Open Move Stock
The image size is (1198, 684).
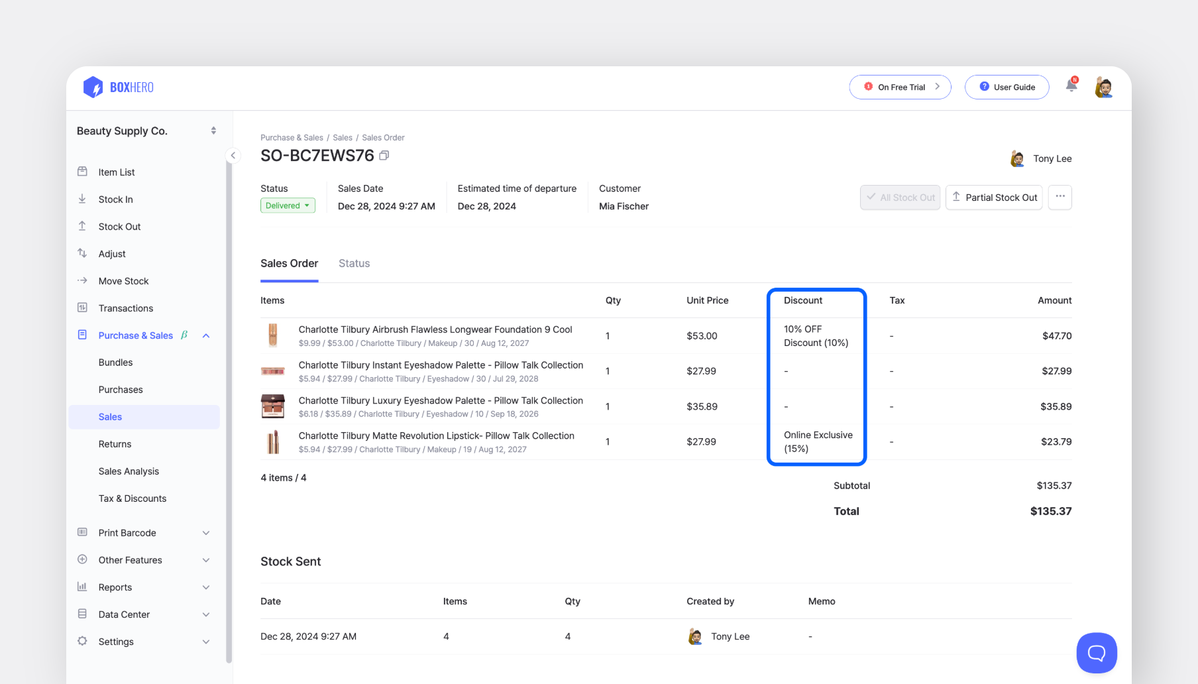tap(123, 280)
